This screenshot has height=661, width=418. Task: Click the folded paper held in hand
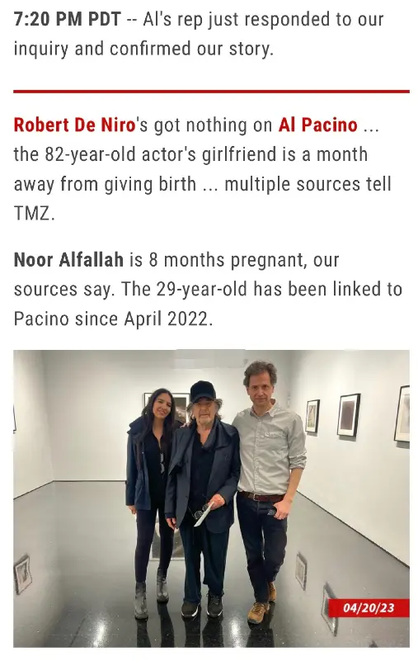(x=204, y=514)
